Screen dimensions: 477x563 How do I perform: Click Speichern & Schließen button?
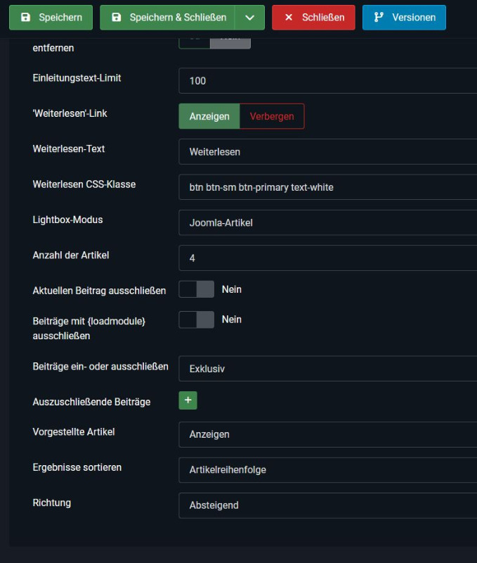pyautogui.click(x=167, y=18)
